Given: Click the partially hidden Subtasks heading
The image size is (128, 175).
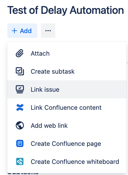Looking at the screenshot, I should [x=23, y=174].
